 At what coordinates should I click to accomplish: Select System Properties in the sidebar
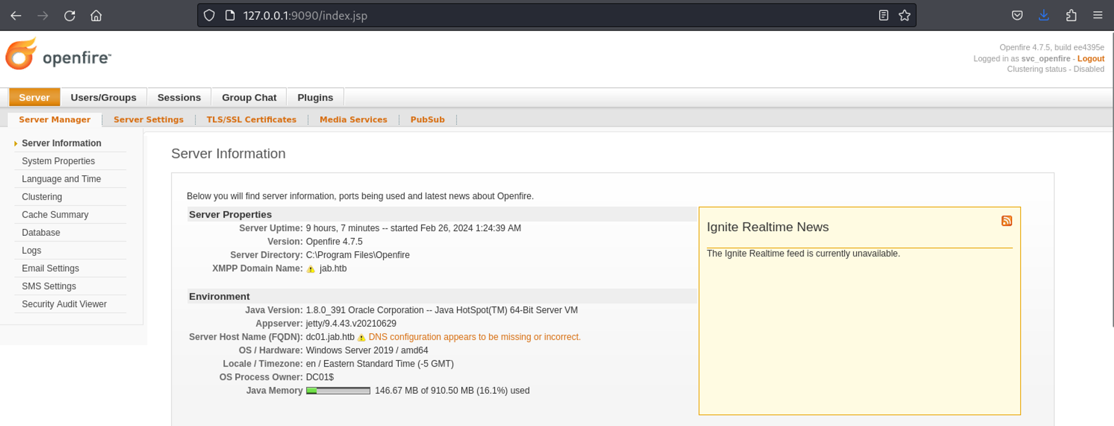coord(58,161)
